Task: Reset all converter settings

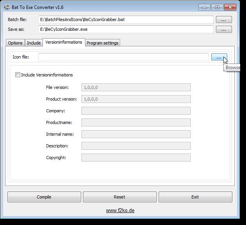Action: (x=120, y=197)
